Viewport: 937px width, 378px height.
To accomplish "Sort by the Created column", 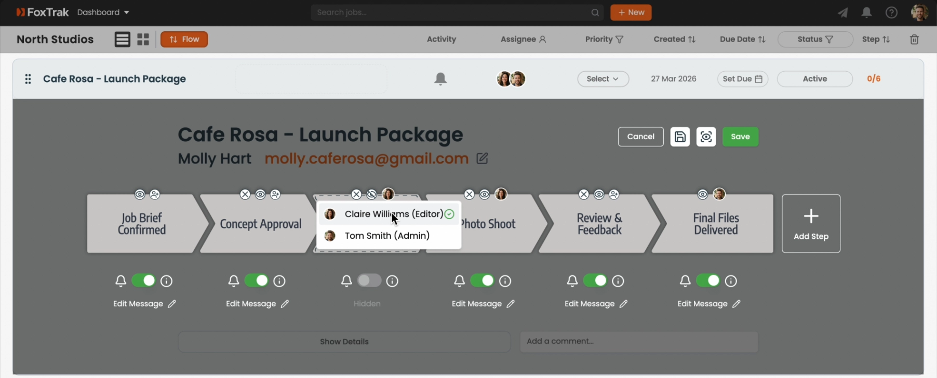I will coord(675,39).
